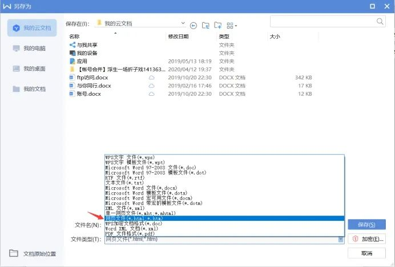Click the cloud icon beside ftp访问.docx
This screenshot has width=395, height=267.
[x=151, y=78]
